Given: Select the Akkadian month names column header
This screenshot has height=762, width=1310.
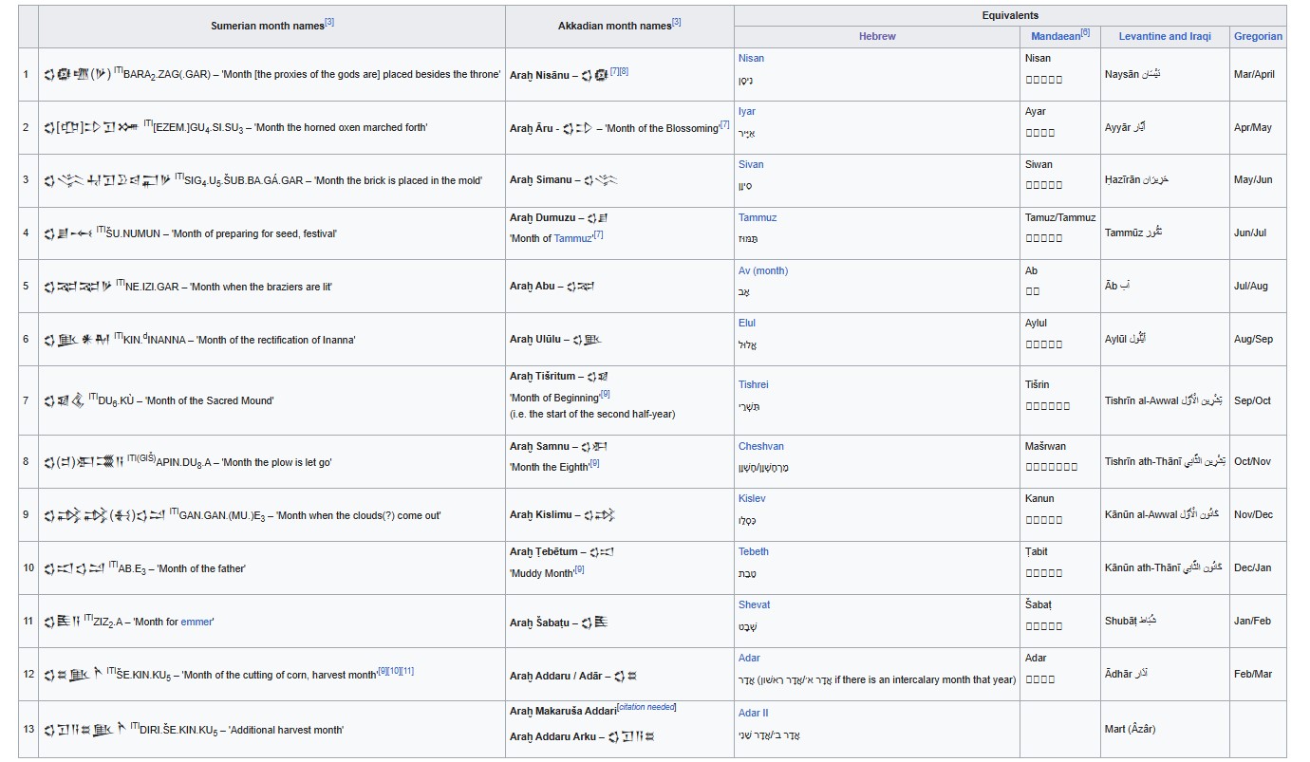Looking at the screenshot, I should pyautogui.click(x=619, y=26).
